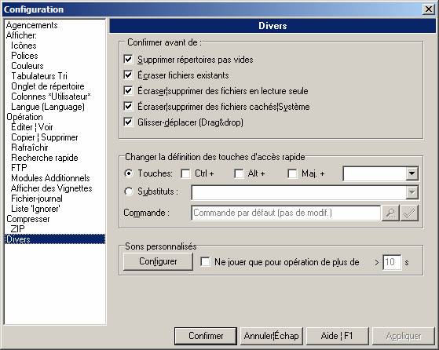The image size is (439, 350).
Task: Click the checkmark icon beside Commande field
Action: click(x=409, y=213)
